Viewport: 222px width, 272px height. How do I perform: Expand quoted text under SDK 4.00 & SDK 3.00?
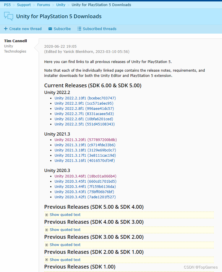(65, 230)
